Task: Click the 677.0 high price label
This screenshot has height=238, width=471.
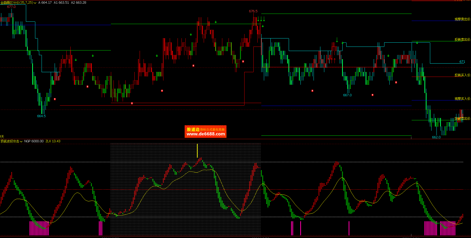Action: point(11,7)
